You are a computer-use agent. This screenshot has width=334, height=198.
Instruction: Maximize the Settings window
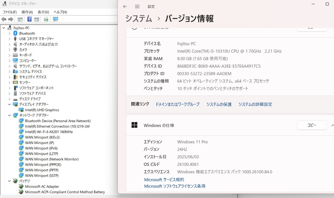[327, 4]
